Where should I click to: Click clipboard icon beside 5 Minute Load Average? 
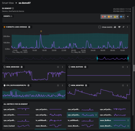[x=29, y=27]
